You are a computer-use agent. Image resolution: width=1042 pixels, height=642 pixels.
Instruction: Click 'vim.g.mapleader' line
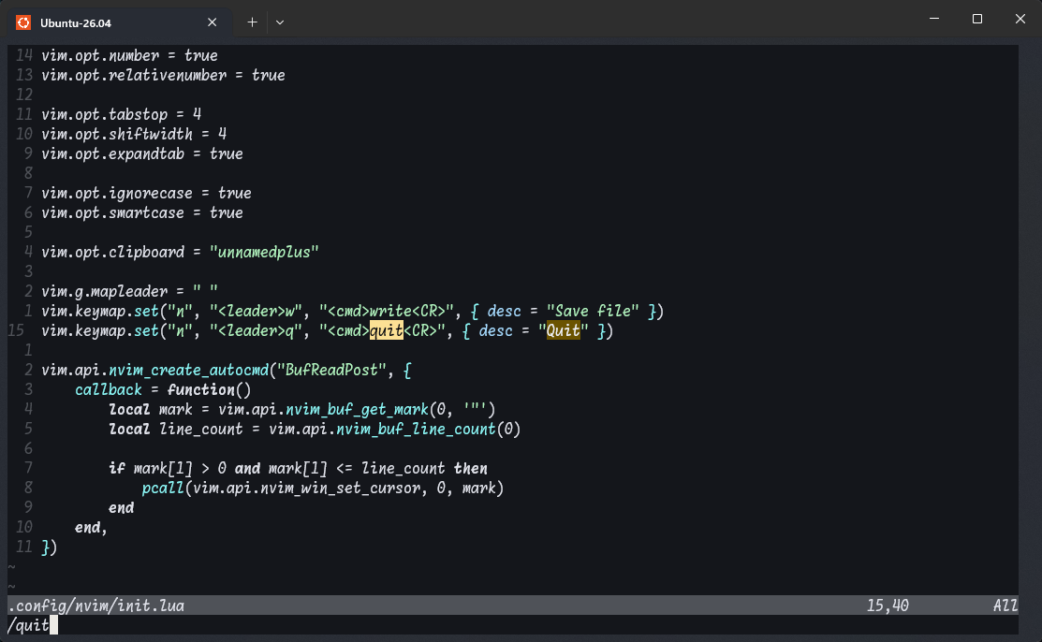[129, 291]
